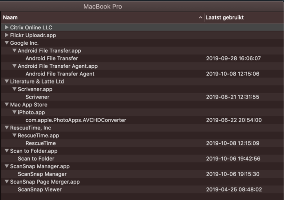Screen dimensions: 284x200
Task: Expand the Citrix Online LLC entry
Action: tap(7, 27)
